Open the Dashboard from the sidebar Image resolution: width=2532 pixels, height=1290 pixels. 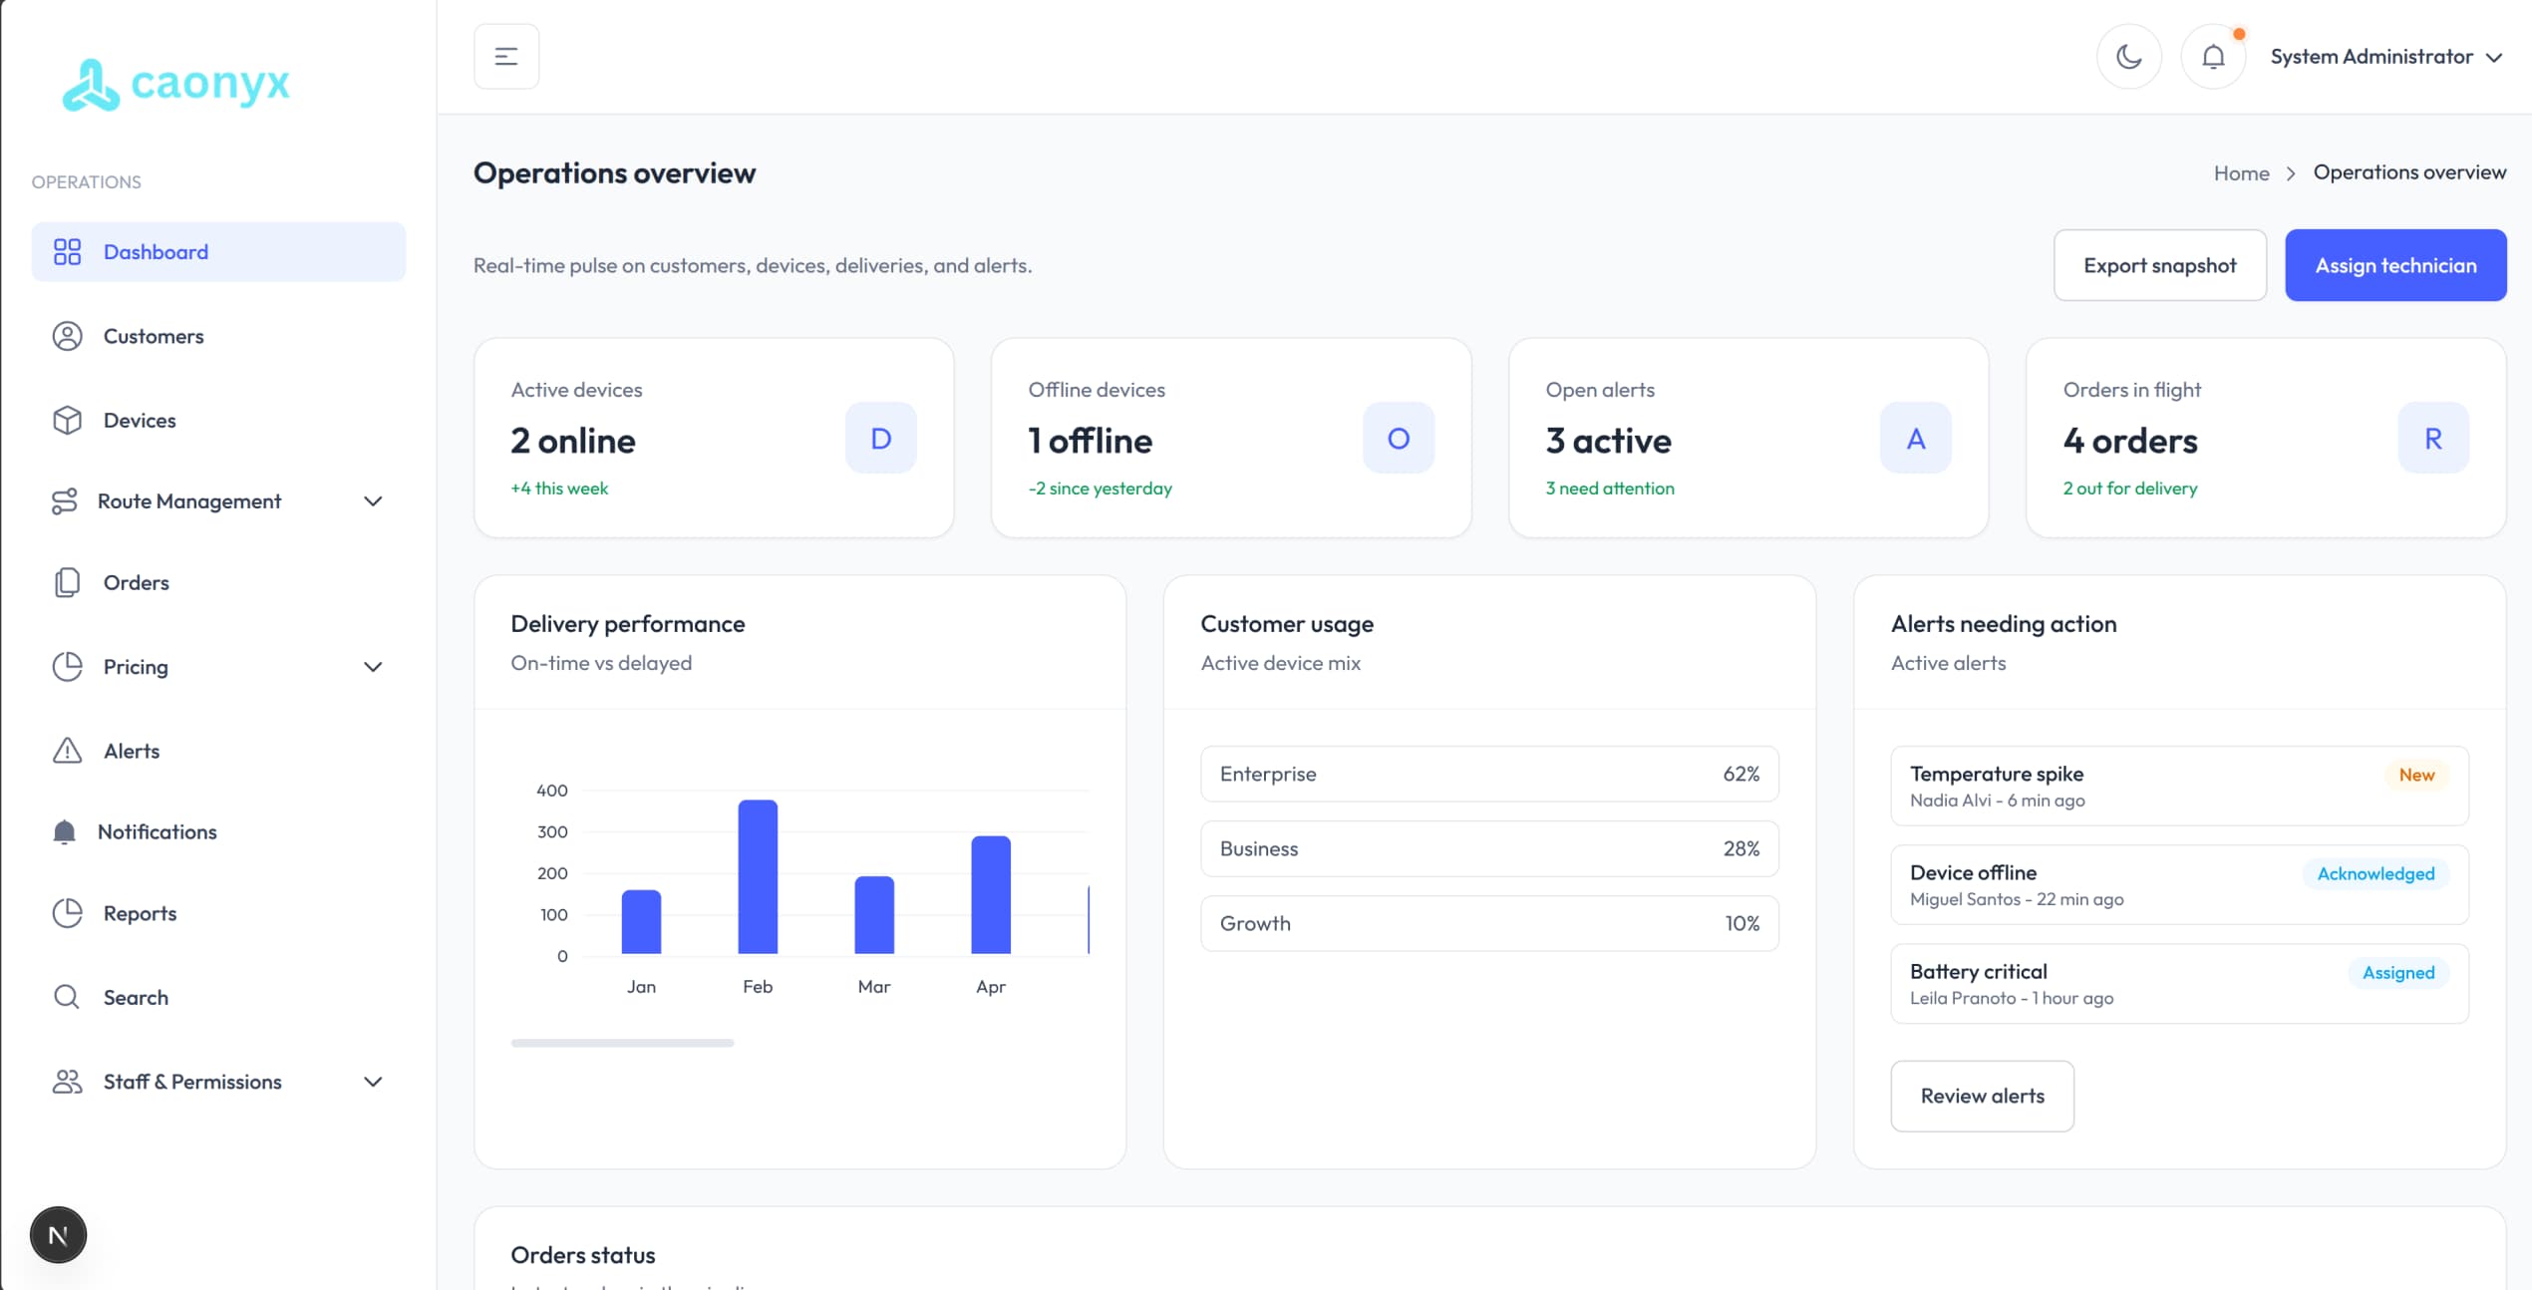[156, 251]
